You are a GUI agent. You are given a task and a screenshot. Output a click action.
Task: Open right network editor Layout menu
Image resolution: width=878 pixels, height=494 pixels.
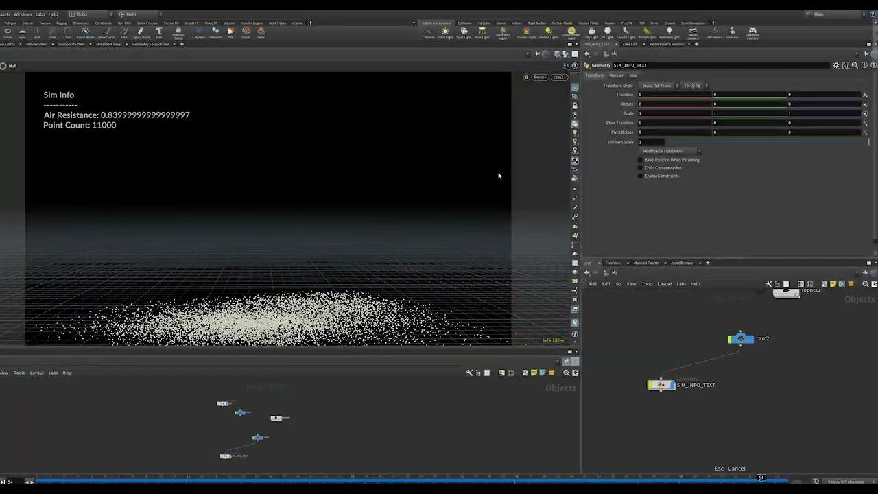[x=665, y=284]
